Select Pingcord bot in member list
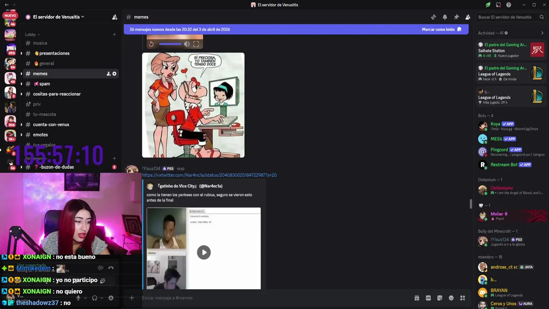 (x=511, y=152)
